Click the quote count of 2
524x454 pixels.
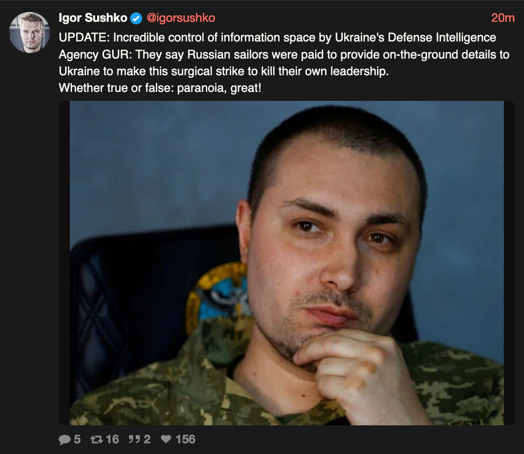(x=147, y=439)
